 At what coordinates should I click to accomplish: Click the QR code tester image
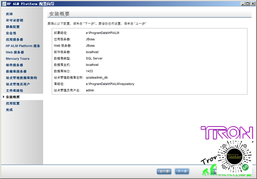[x=235, y=157]
